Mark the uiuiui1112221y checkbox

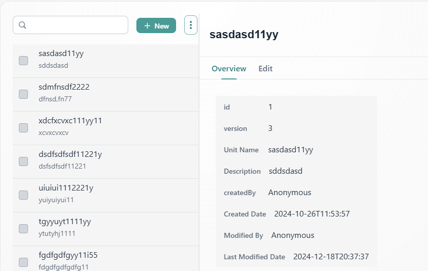23,195
